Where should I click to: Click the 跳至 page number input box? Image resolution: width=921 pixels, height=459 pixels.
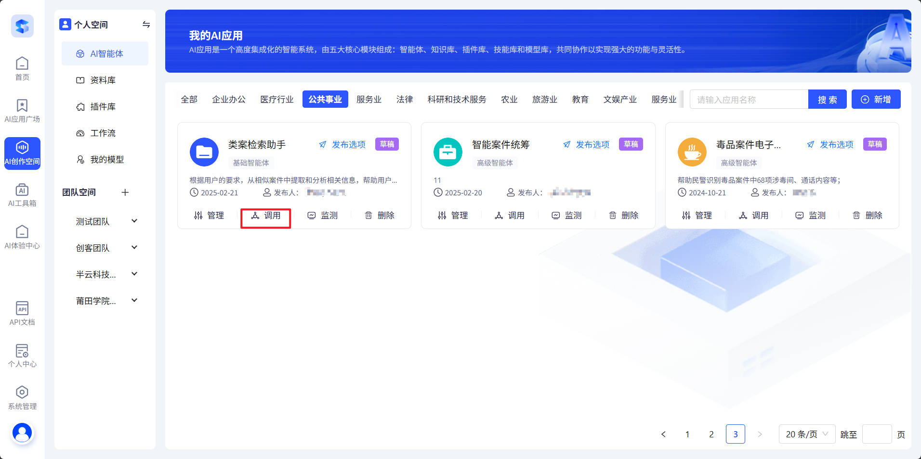[x=877, y=434]
